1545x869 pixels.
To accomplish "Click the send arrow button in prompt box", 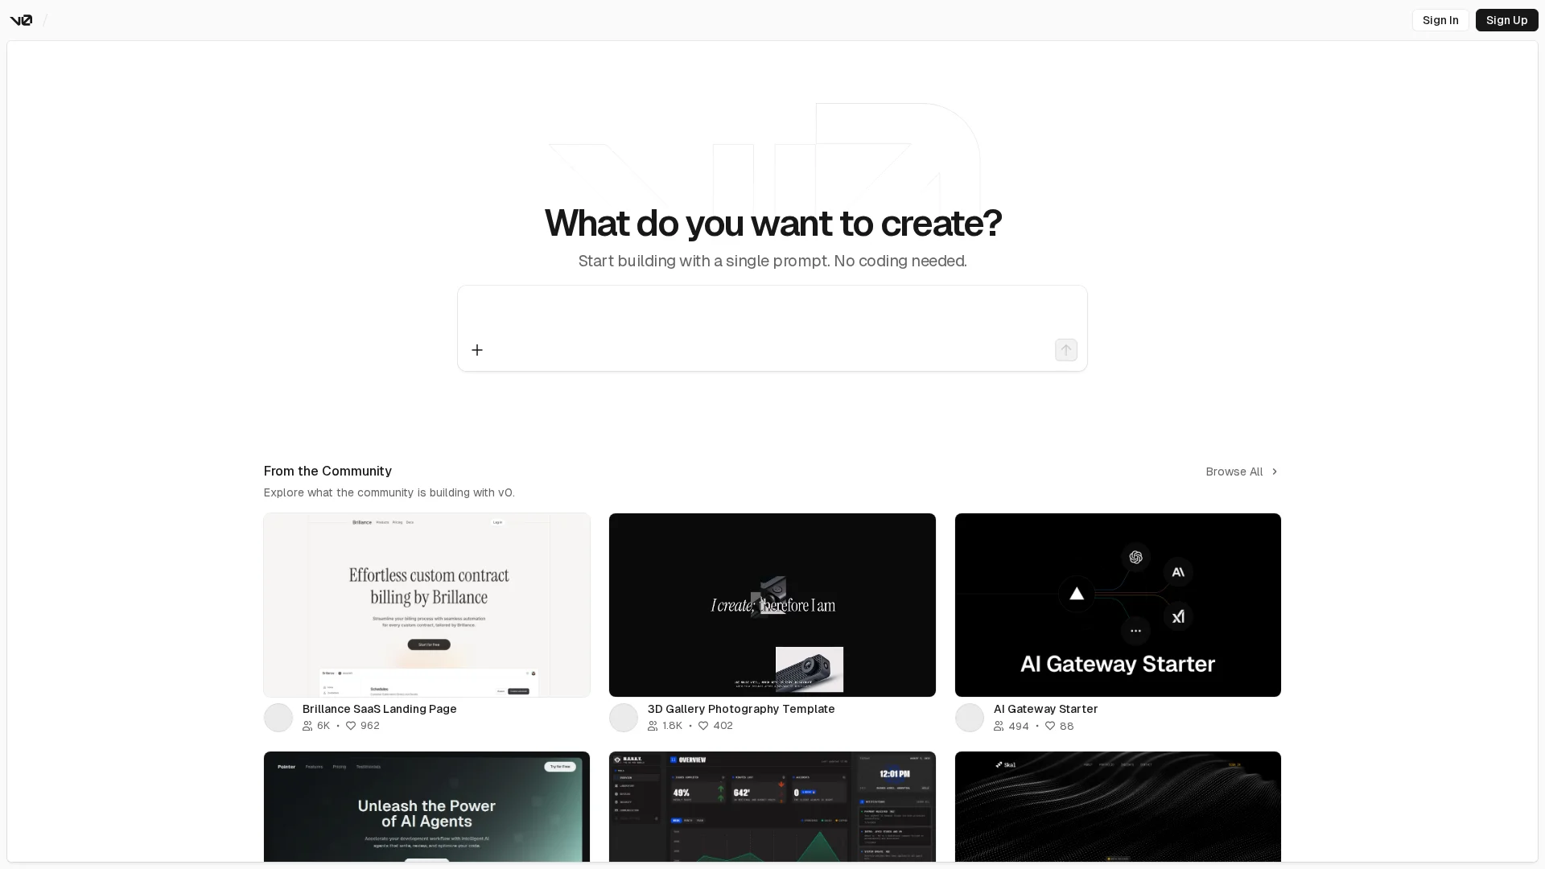I will point(1066,350).
